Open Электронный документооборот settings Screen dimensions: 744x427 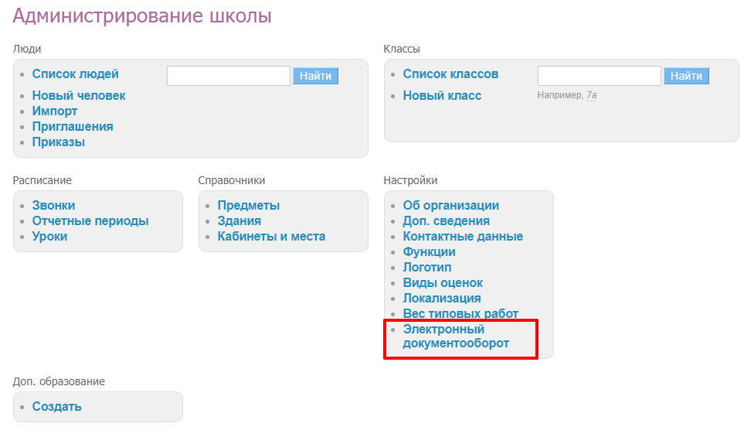coord(455,336)
